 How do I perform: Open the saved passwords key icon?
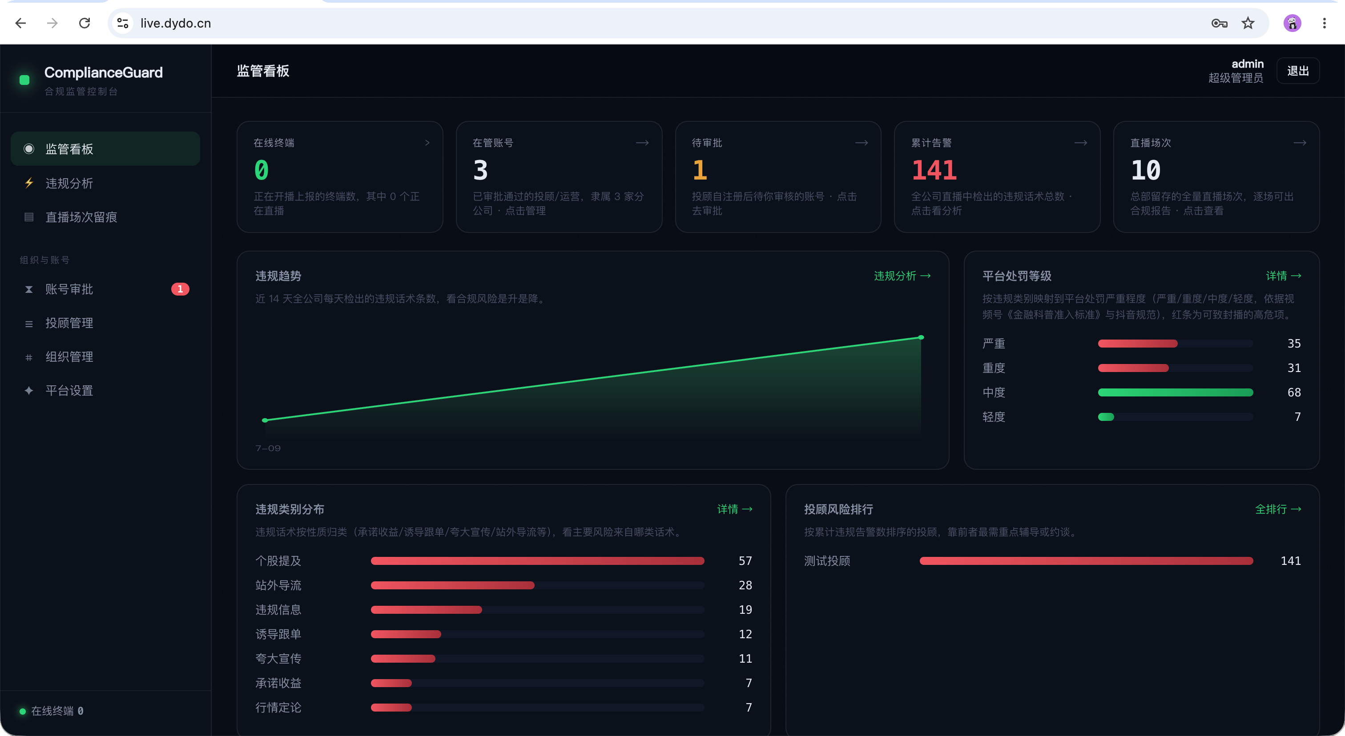(1219, 23)
